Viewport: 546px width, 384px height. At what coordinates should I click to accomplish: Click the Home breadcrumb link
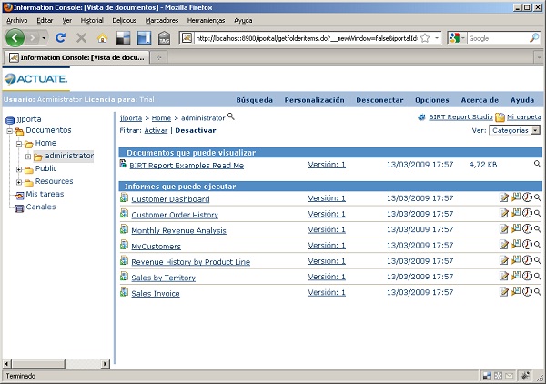point(161,118)
